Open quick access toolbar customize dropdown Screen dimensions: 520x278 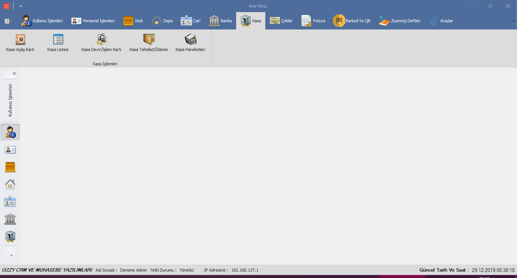point(21,6)
